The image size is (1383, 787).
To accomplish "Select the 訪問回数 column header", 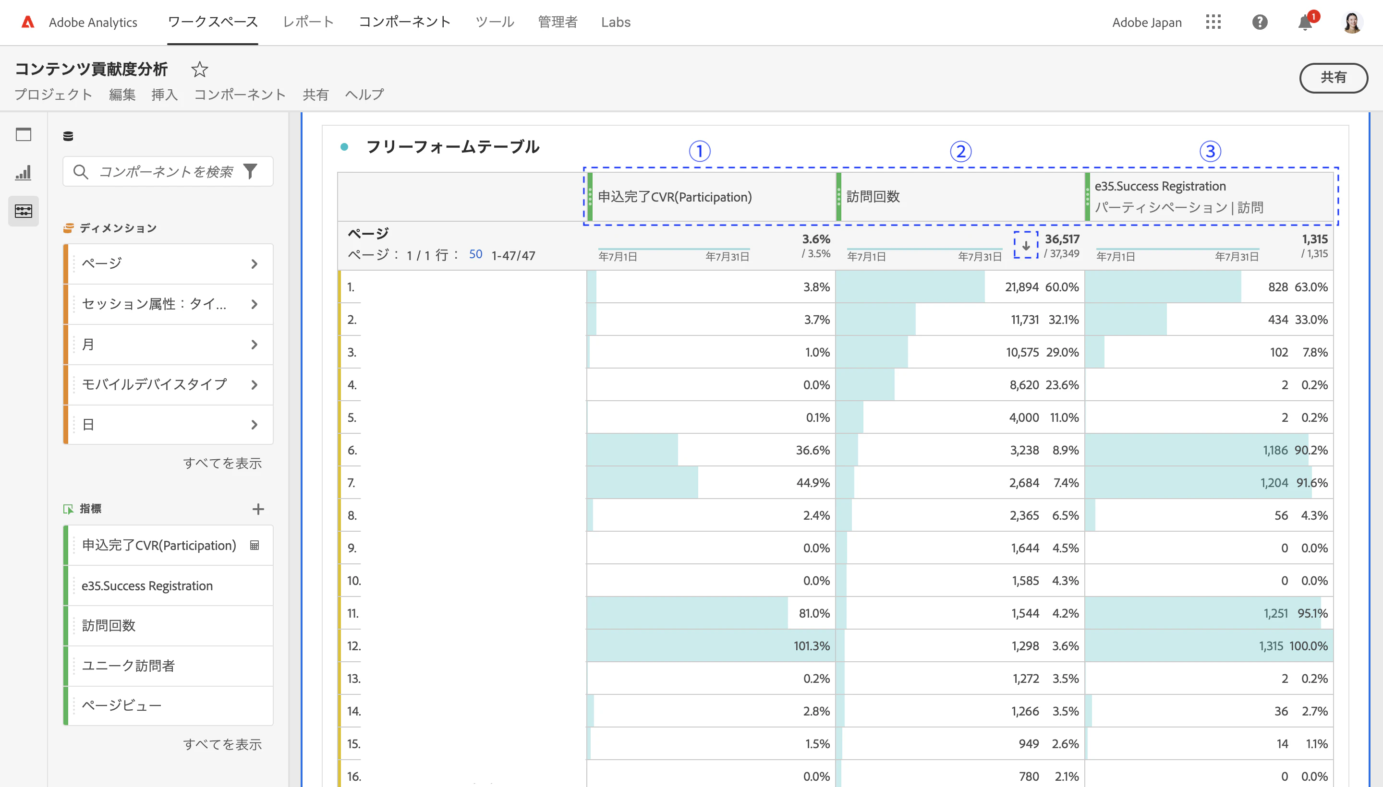I will pos(960,197).
